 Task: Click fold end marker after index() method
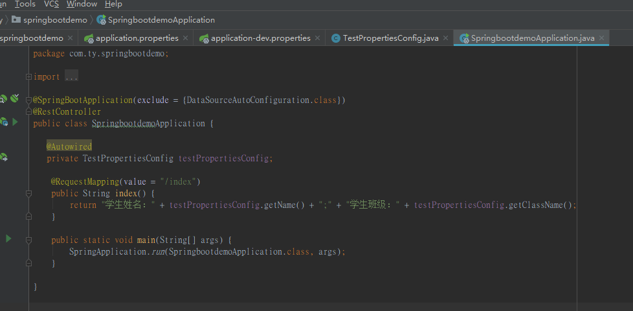tap(28, 217)
